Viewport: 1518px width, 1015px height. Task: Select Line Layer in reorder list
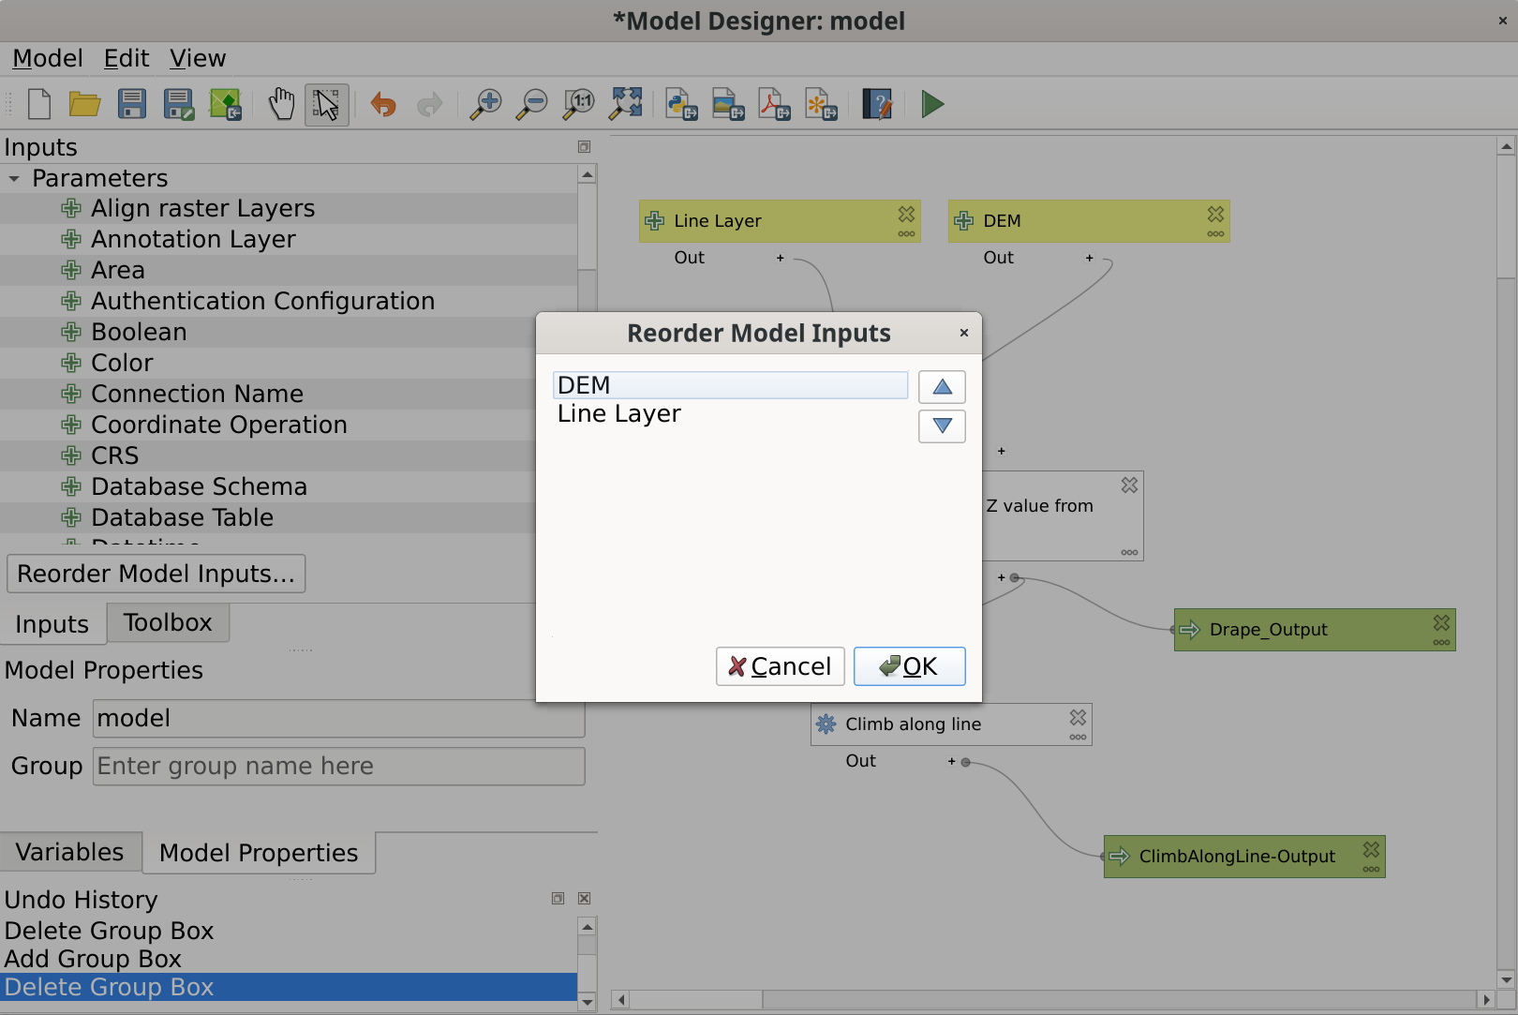(619, 414)
